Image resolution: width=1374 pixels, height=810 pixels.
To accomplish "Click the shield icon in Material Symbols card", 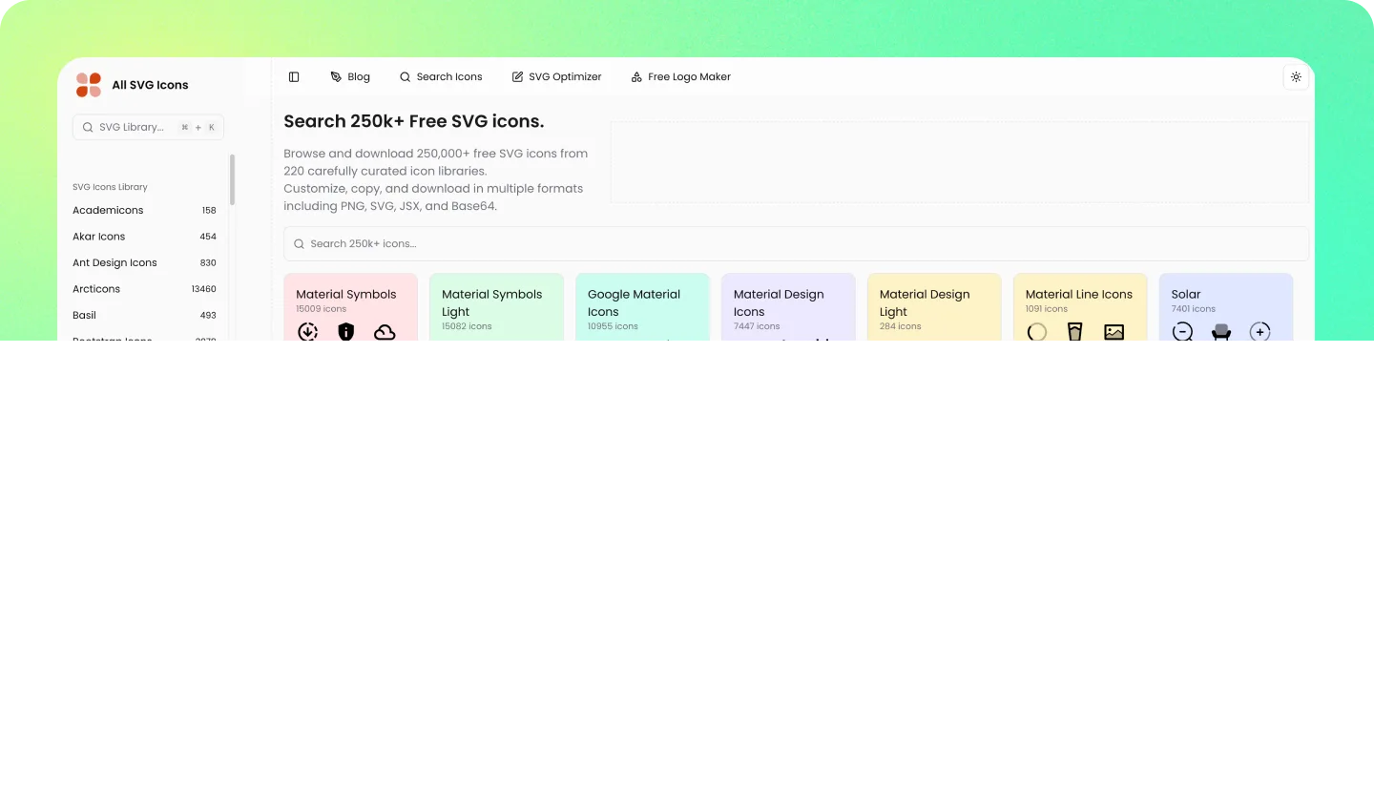I will click(x=346, y=331).
